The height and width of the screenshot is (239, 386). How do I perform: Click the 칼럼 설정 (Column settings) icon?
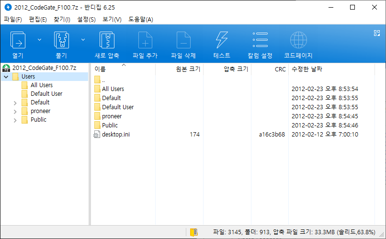click(x=260, y=40)
